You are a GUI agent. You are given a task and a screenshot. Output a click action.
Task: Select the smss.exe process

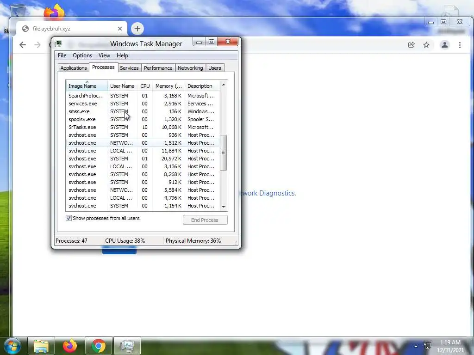(143, 111)
